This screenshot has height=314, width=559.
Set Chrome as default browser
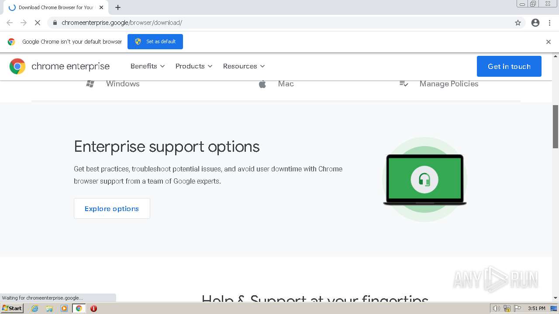click(155, 42)
